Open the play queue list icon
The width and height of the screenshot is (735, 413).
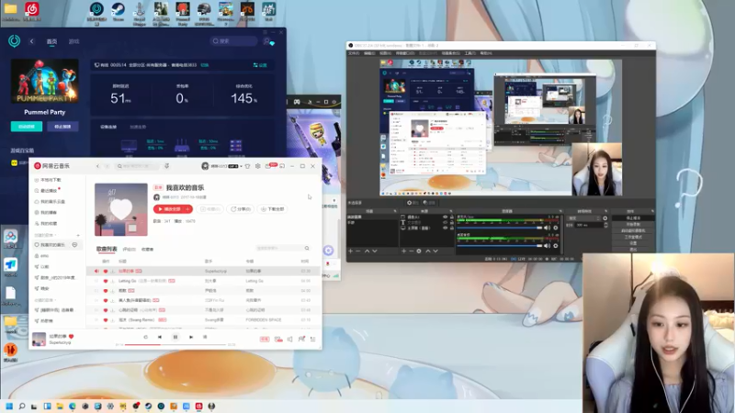click(x=312, y=339)
